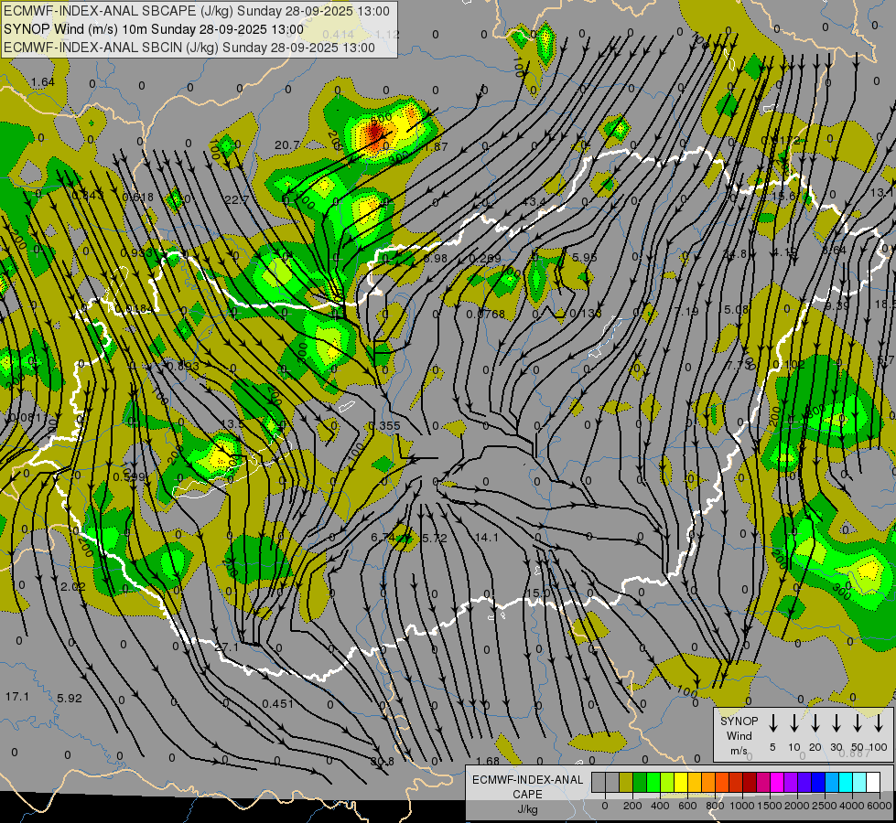Viewport: 896px width, 823px height.
Task: Click the wind arrow above 20 in SYNOP legend
Action: coord(815,723)
